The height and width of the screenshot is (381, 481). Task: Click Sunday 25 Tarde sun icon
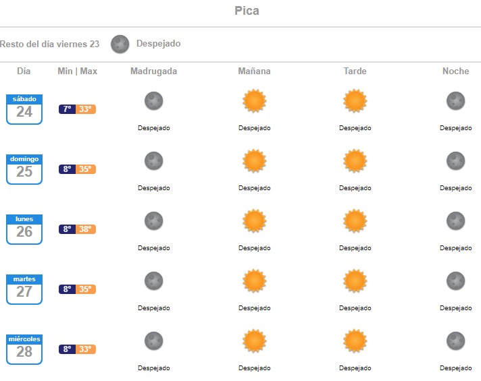point(355,161)
